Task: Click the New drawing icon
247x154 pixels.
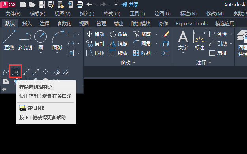Action: click(x=23, y=4)
